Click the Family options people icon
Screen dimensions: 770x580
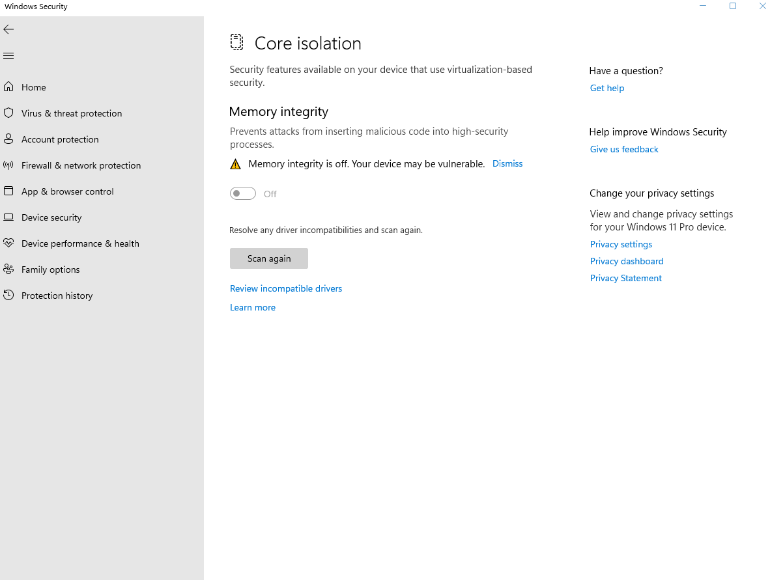click(x=8, y=269)
